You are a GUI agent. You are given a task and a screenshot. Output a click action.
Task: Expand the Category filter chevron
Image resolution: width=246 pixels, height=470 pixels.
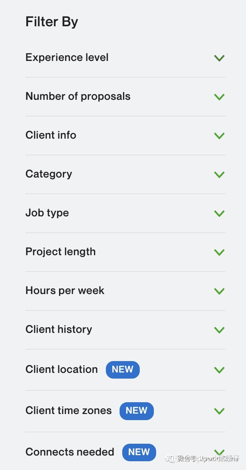(x=219, y=174)
